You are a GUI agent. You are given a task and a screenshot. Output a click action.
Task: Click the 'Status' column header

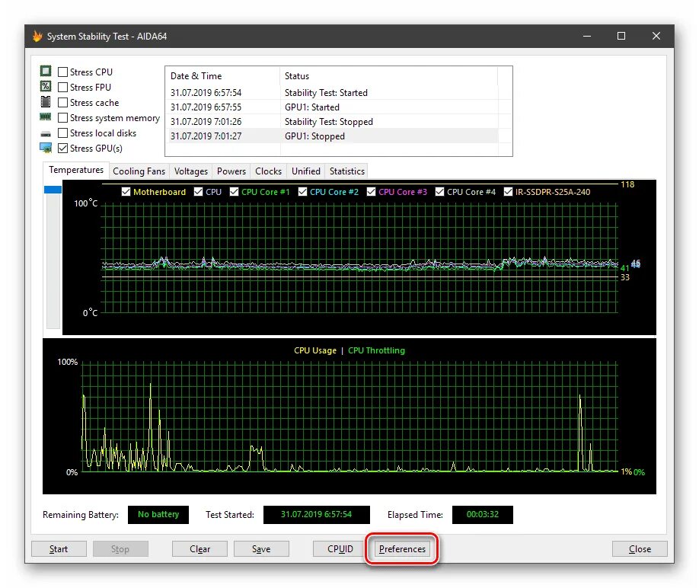(x=389, y=75)
